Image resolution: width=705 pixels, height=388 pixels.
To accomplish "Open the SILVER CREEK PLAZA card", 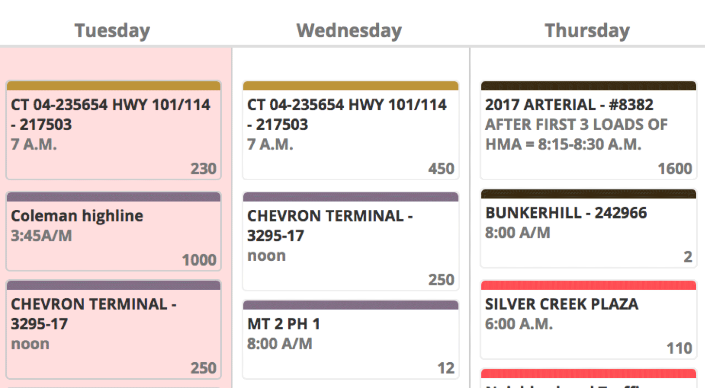I will point(589,320).
